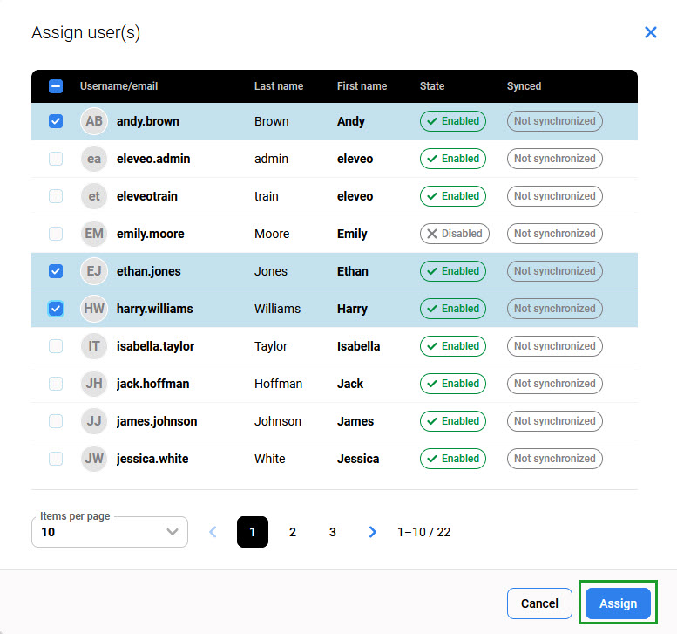Toggle the select-all checkbox in header
The height and width of the screenshot is (634, 677).
point(56,86)
